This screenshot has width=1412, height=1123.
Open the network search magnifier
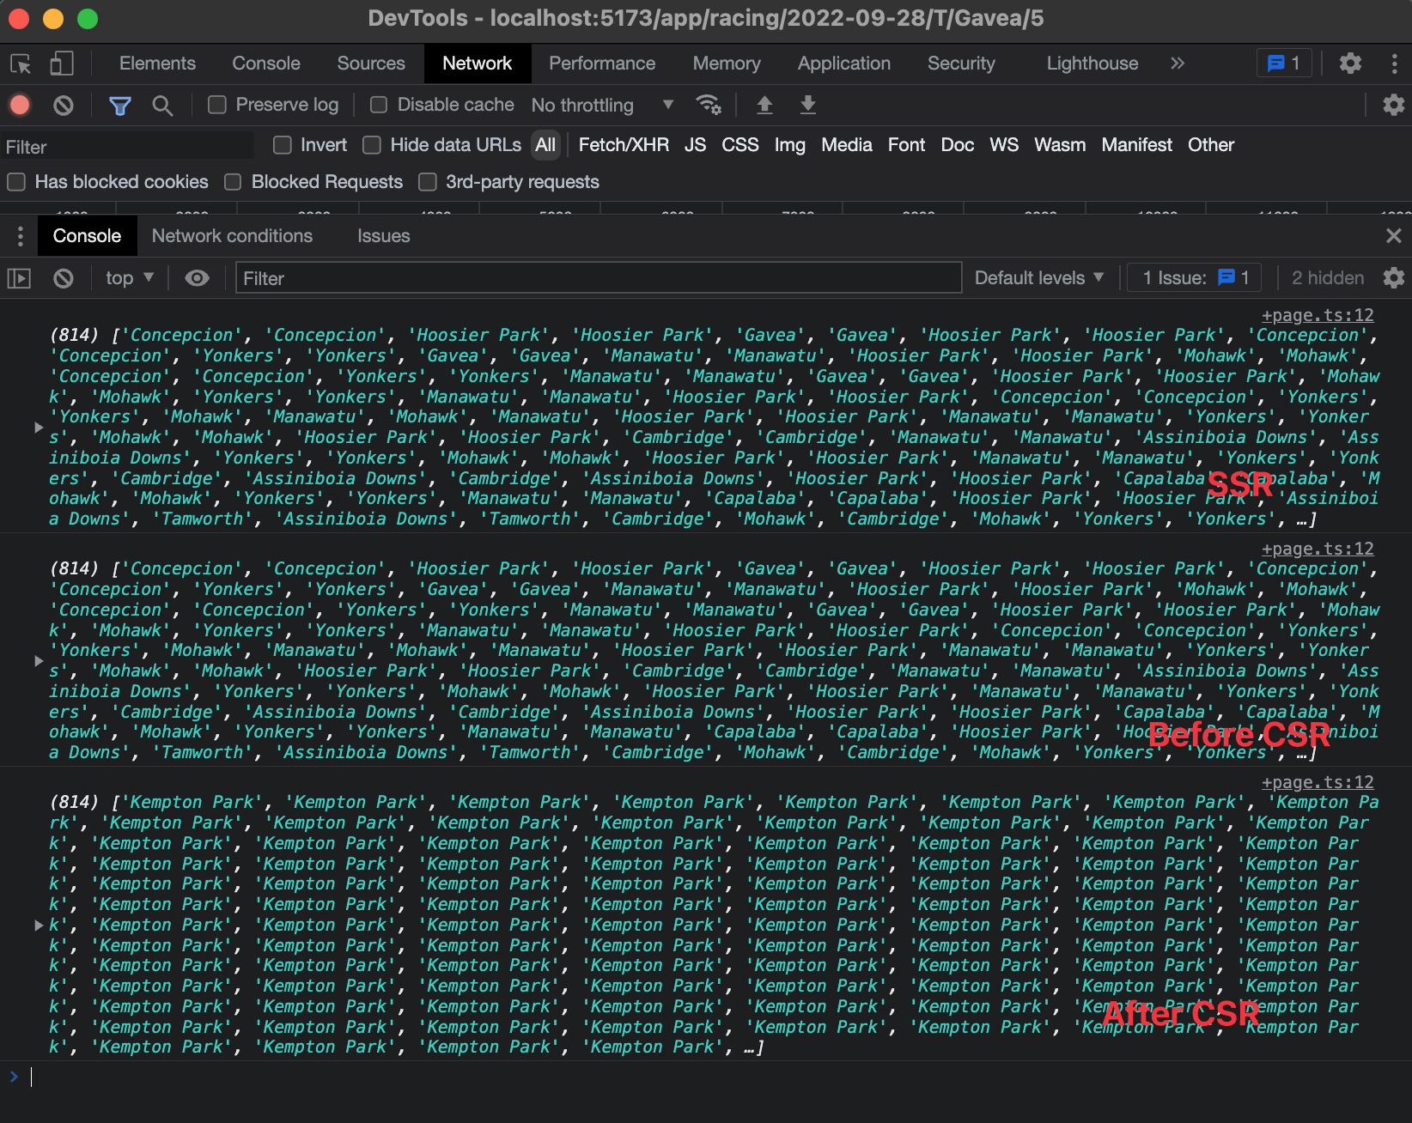(x=162, y=105)
